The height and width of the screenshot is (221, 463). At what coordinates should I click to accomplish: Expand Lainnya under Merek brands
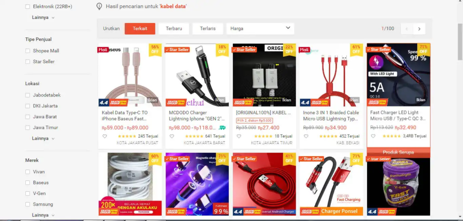43,215
